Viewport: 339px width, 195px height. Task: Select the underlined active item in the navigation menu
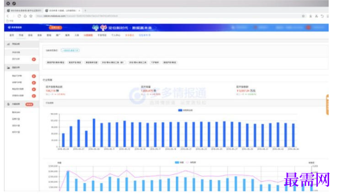click(x=21, y=35)
